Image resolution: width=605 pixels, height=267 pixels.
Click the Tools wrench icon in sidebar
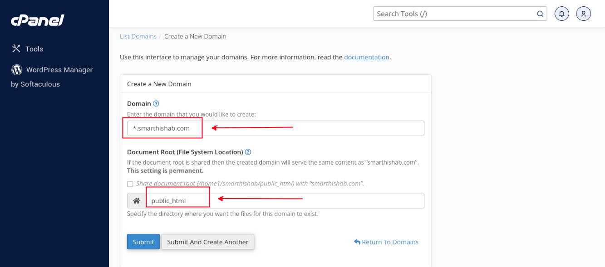[16, 49]
